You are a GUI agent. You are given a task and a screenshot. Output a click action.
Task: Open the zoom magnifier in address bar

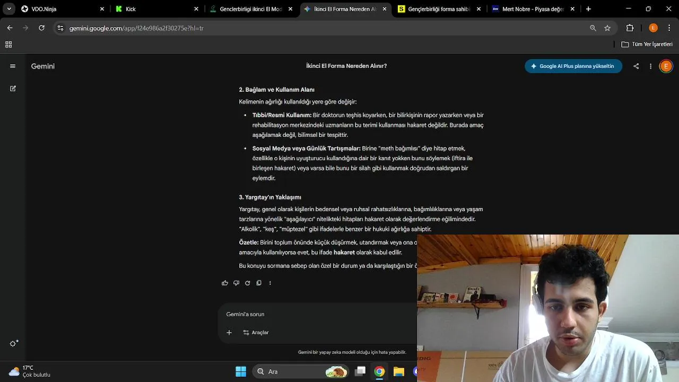[x=593, y=28]
